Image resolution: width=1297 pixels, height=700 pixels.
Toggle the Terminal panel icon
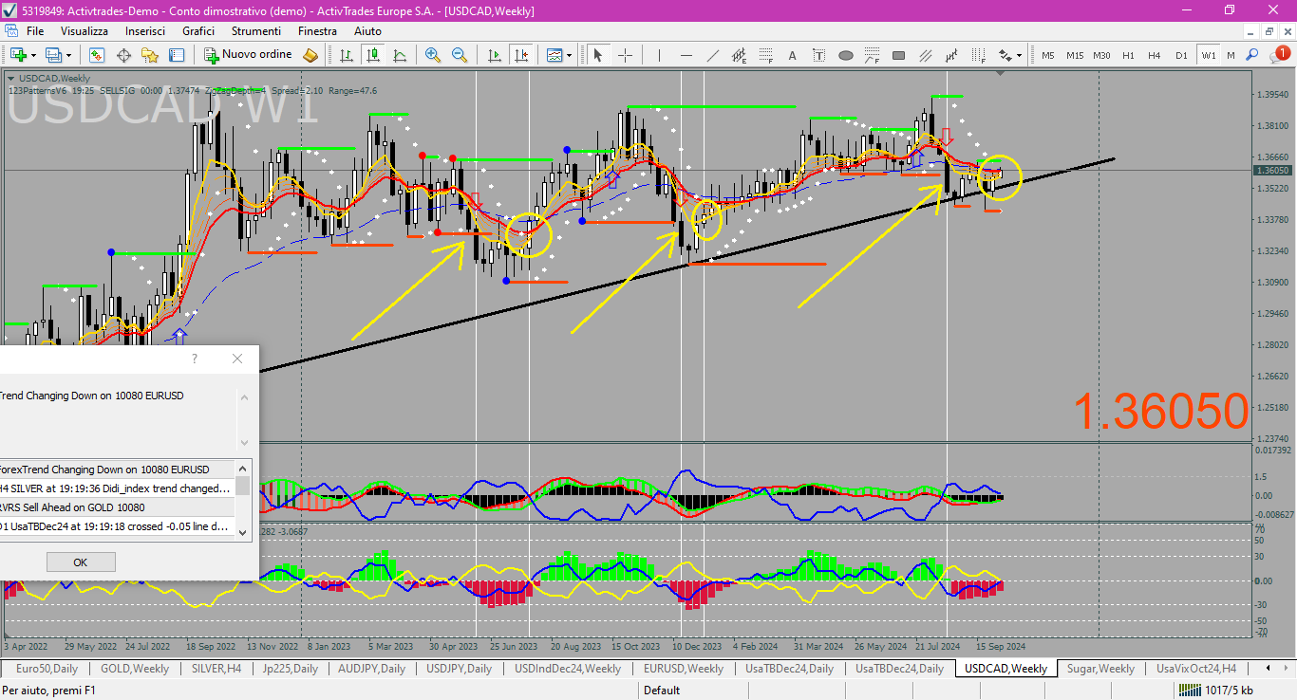pyautogui.click(x=177, y=55)
